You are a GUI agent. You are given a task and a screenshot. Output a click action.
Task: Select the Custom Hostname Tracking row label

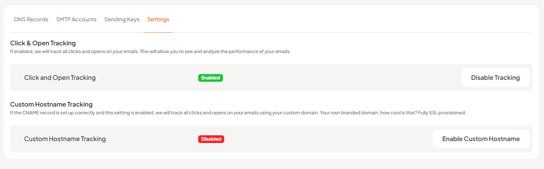(x=65, y=139)
